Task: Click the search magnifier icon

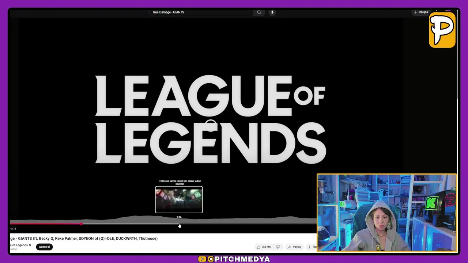Action: [x=259, y=12]
